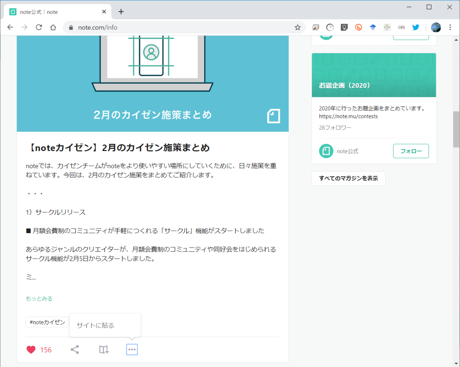The width and height of the screenshot is (460, 367).
Task: Open the yellow and blue cross-shaped extension icon
Action: click(x=387, y=27)
